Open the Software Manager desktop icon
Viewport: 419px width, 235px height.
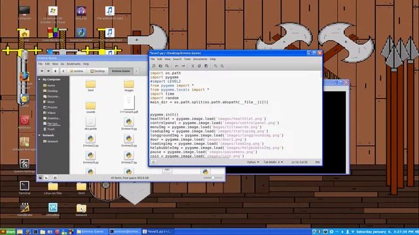click(24, 144)
